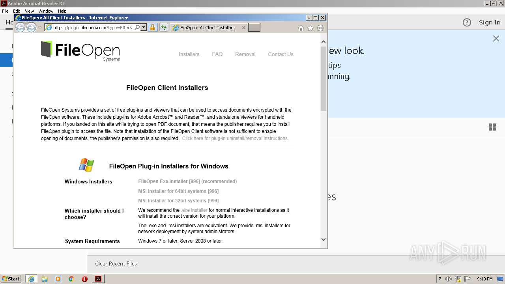The image size is (505, 284).
Task: Open File Explorer folder in taskbar
Action: pos(45,279)
